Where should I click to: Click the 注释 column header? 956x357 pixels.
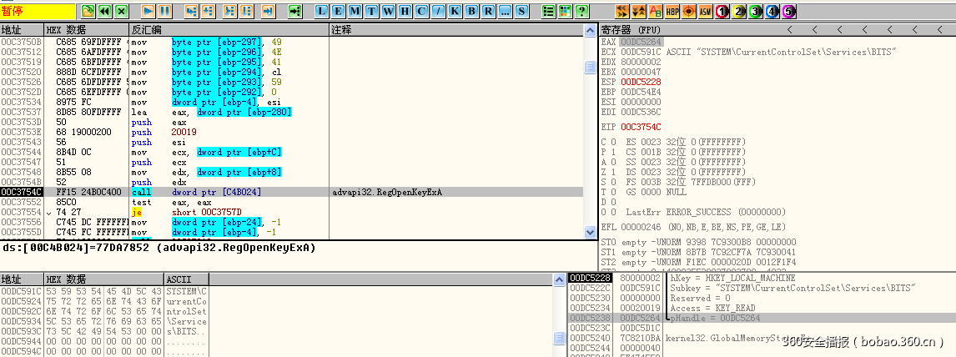tap(342, 29)
